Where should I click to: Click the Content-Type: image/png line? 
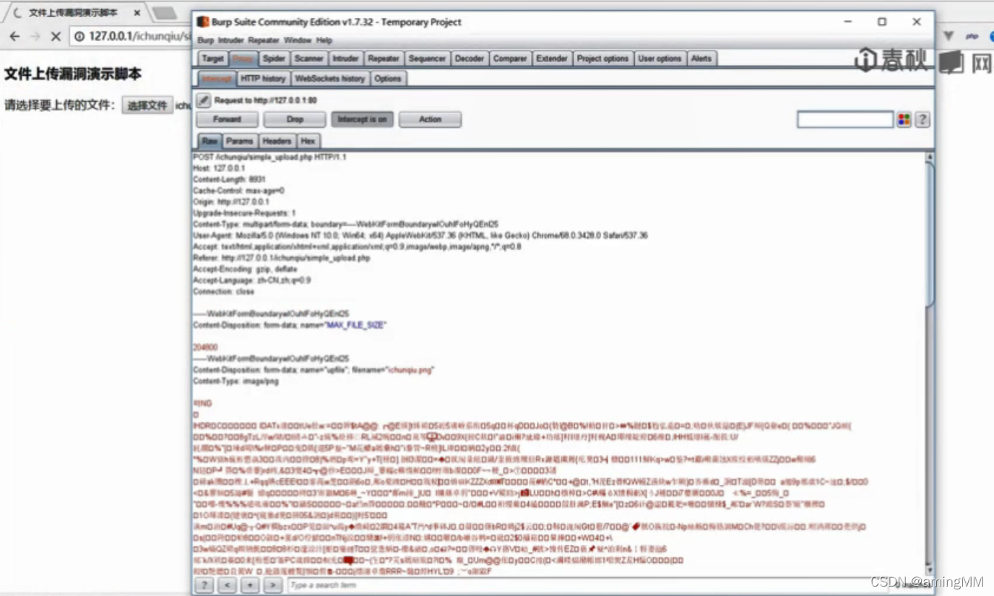pos(235,381)
